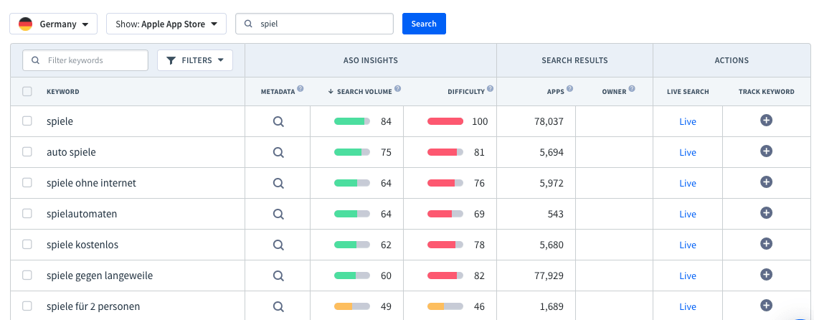This screenshot has width=814, height=320.
Task: Click the search box containing spiel
Action: coord(315,24)
